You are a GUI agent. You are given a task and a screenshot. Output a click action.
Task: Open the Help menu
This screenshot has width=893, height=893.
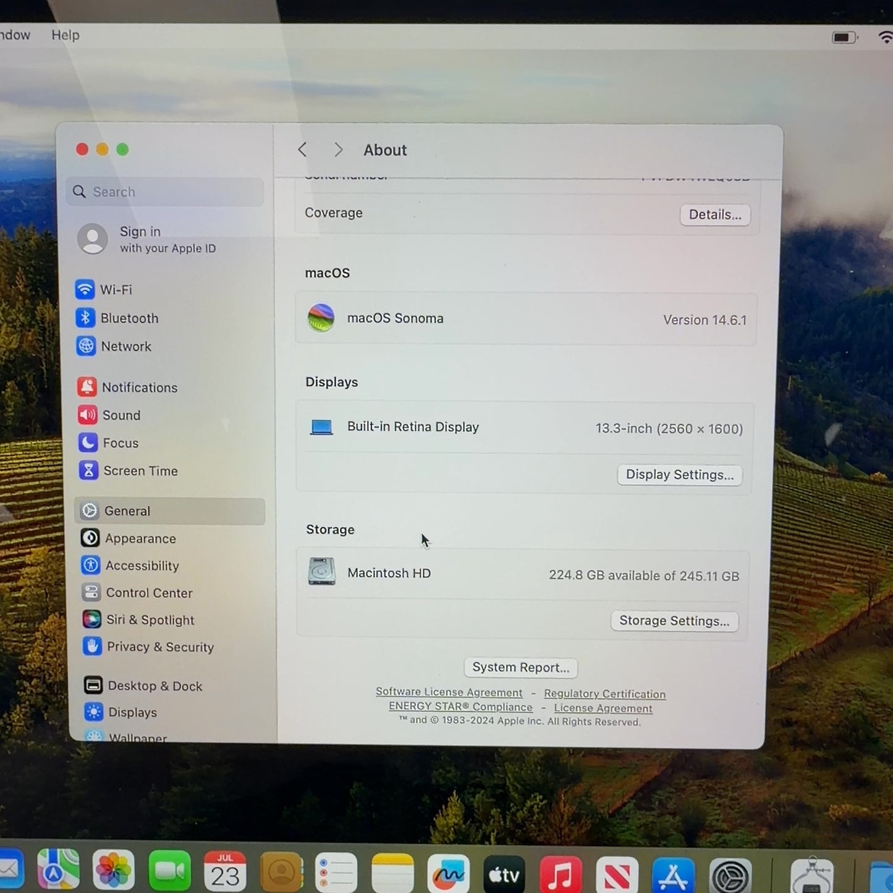pyautogui.click(x=66, y=35)
